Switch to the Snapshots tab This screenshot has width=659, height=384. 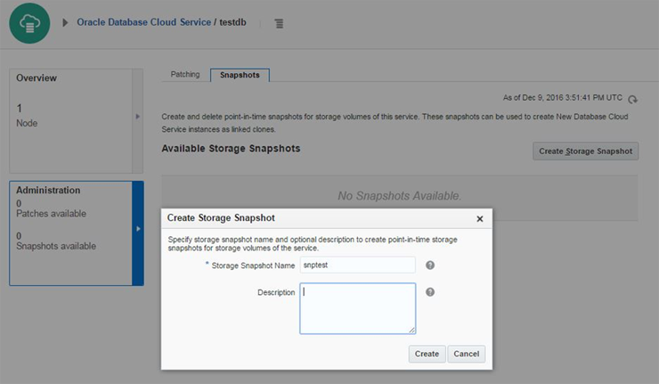[x=240, y=75]
